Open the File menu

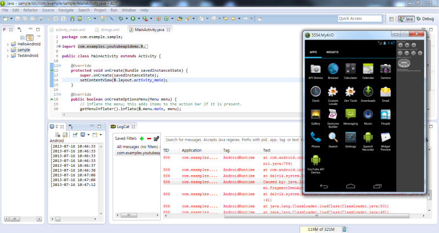click(5, 10)
